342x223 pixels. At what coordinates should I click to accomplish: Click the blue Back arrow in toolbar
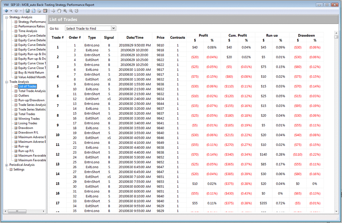point(6,11)
